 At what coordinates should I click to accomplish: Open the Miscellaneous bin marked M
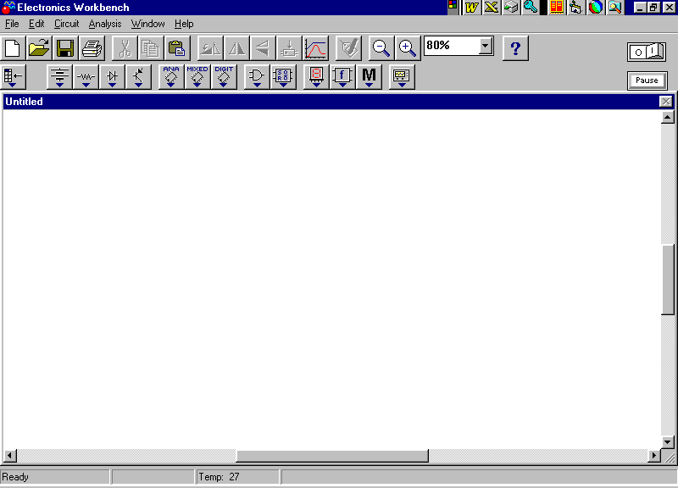369,77
